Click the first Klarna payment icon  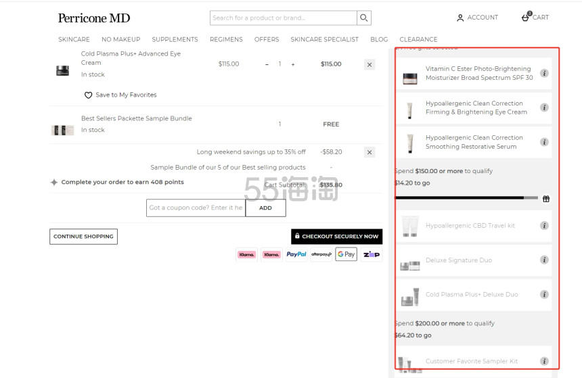coord(247,254)
